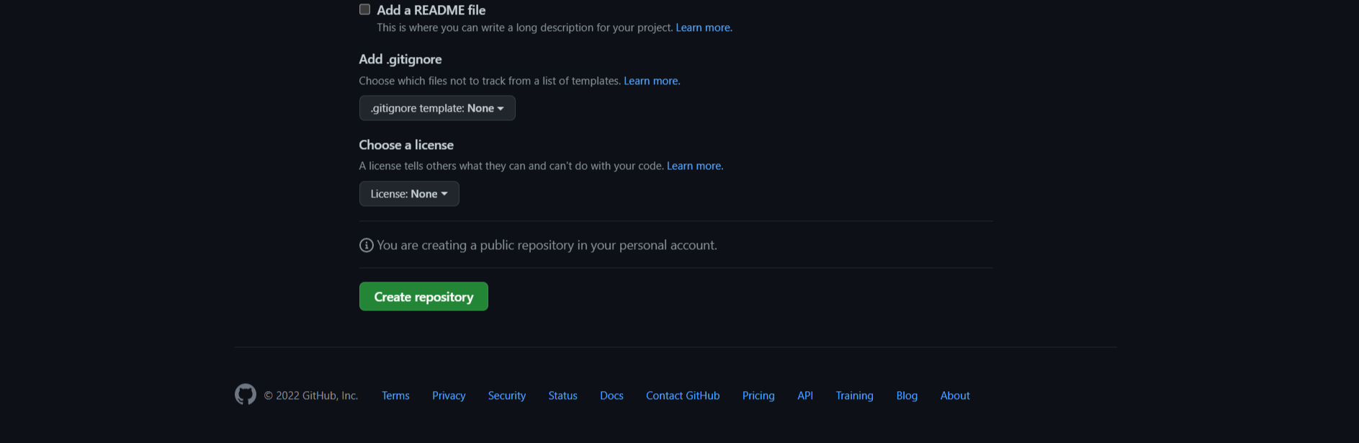
Task: Open the Training footer link
Action: click(x=854, y=395)
